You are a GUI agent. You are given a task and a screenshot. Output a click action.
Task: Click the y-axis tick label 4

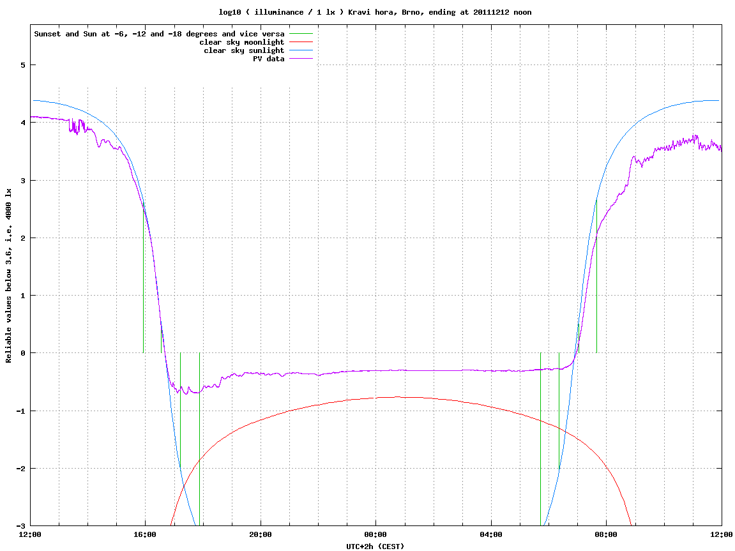(22, 123)
